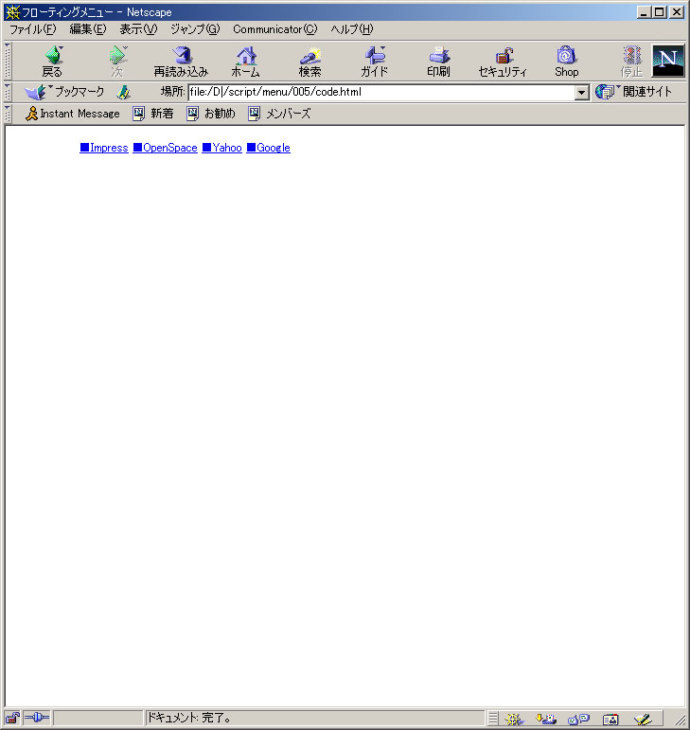
Task: Open Navigator from the component bar
Action: tap(514, 720)
